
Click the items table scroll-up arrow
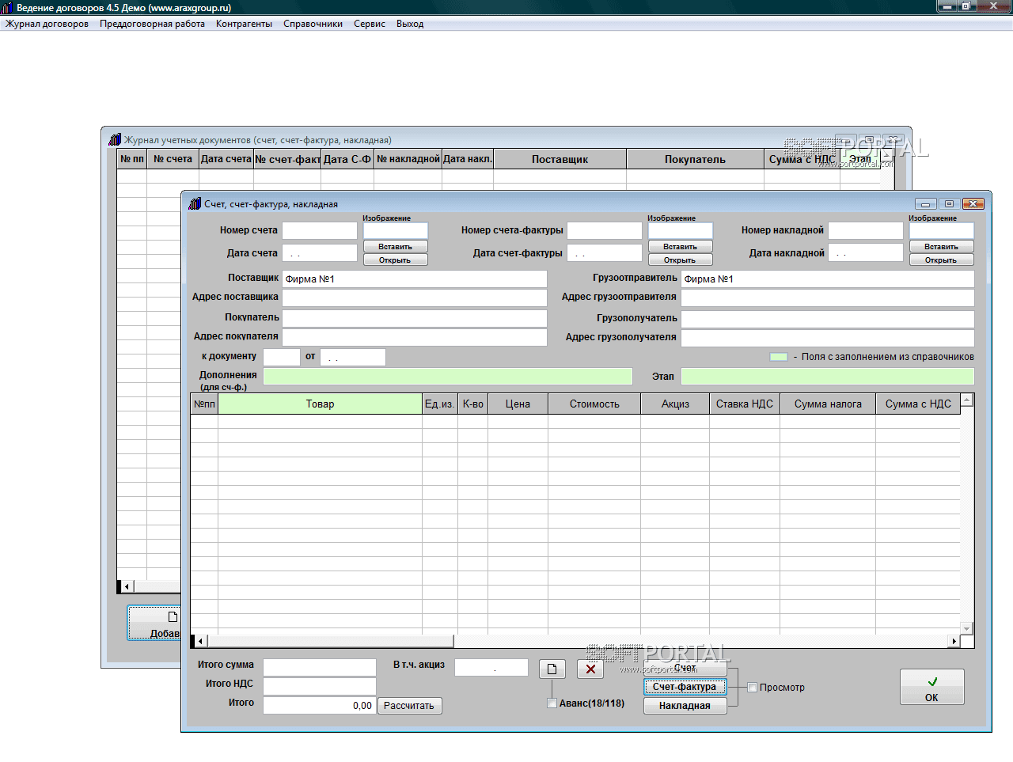click(966, 400)
